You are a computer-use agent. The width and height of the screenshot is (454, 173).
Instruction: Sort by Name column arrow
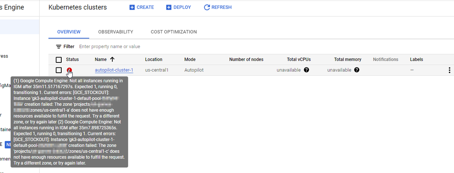tap(112, 59)
